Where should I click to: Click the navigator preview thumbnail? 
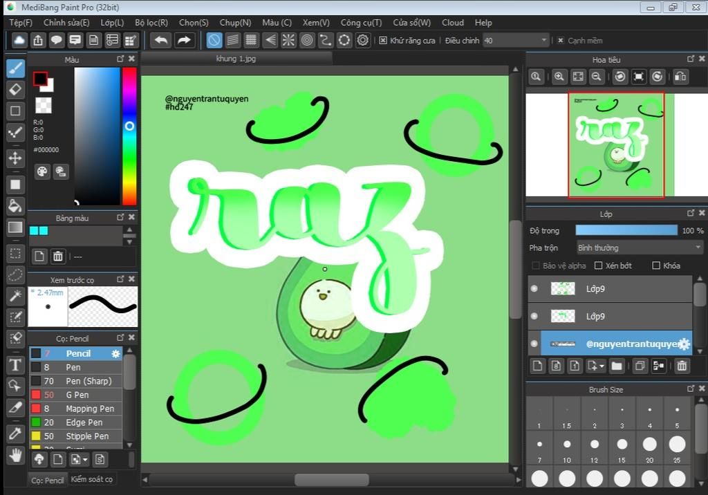616,145
